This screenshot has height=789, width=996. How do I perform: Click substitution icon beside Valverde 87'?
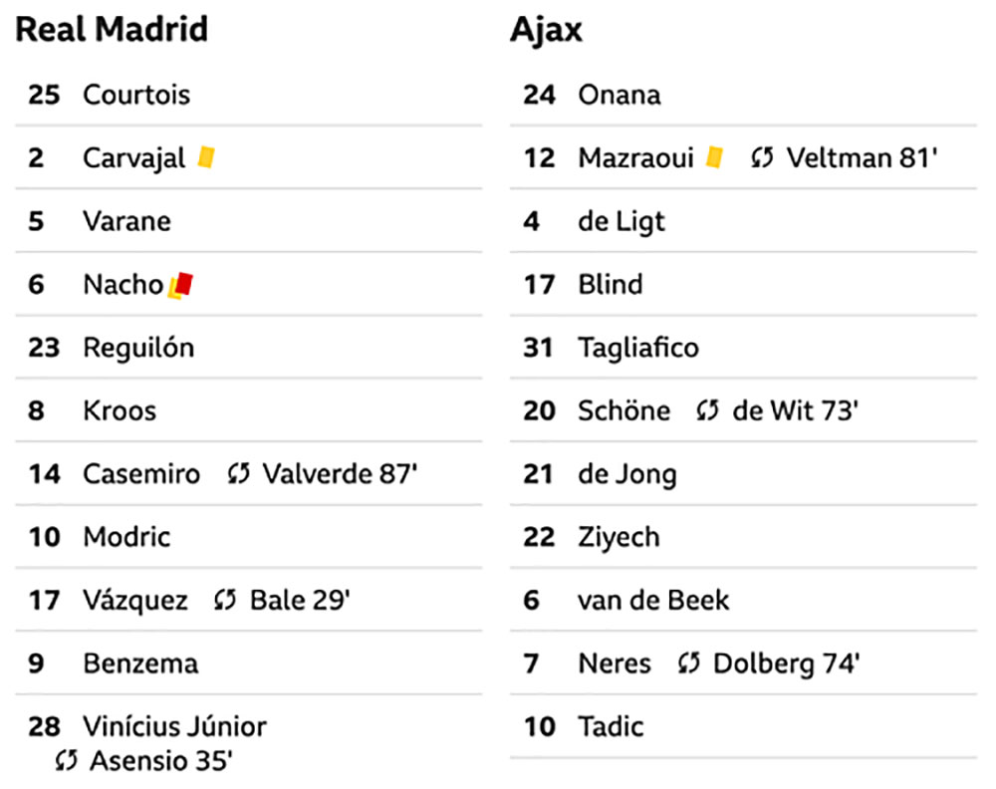tap(239, 473)
